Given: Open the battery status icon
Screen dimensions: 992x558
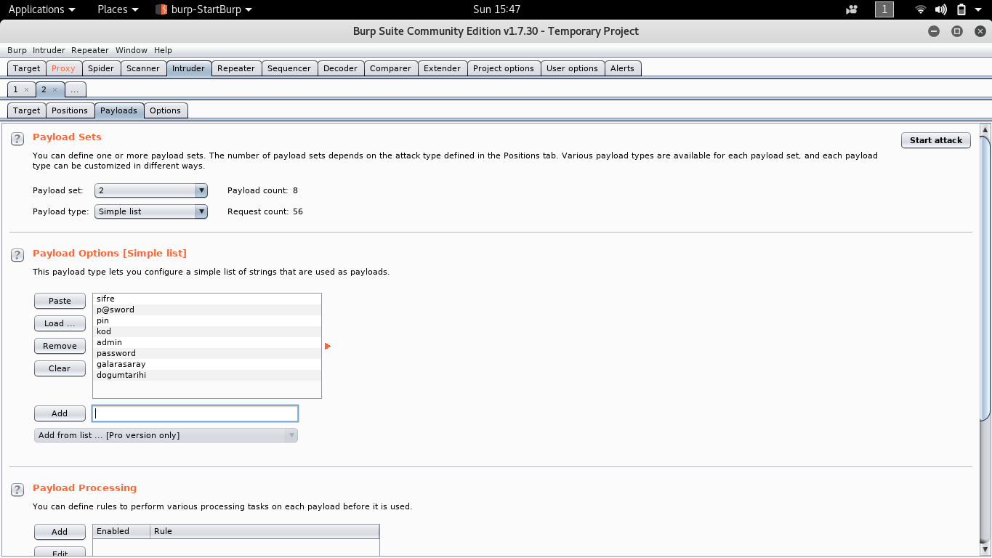Looking at the screenshot, I should (x=961, y=9).
